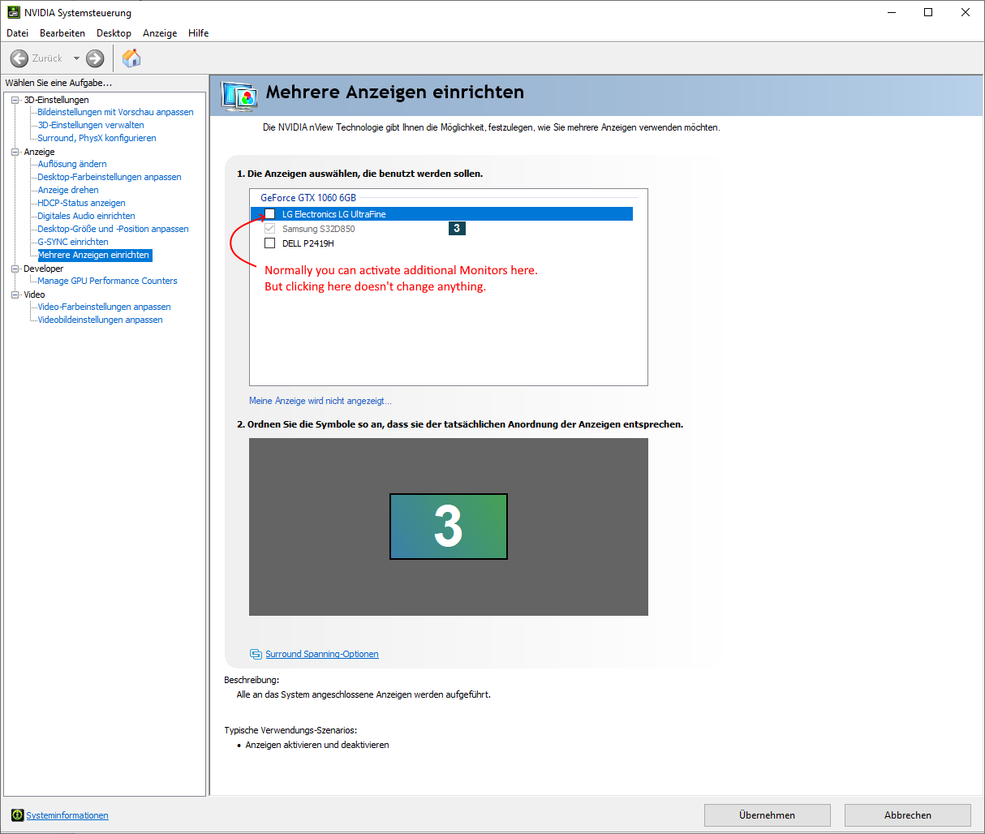985x834 pixels.
Task: Open the Anzeige menu
Action: pyautogui.click(x=160, y=33)
